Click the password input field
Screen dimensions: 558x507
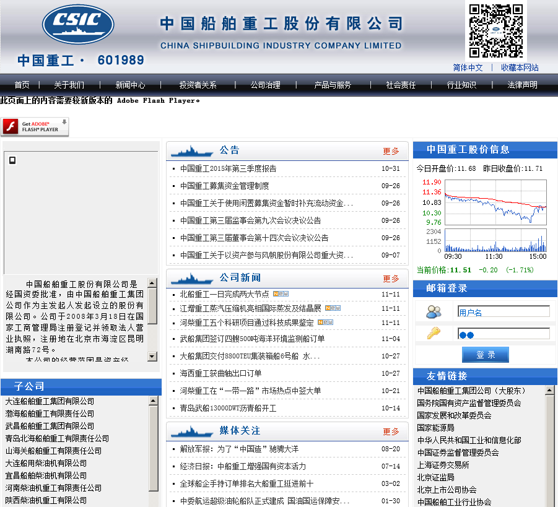[504, 334]
